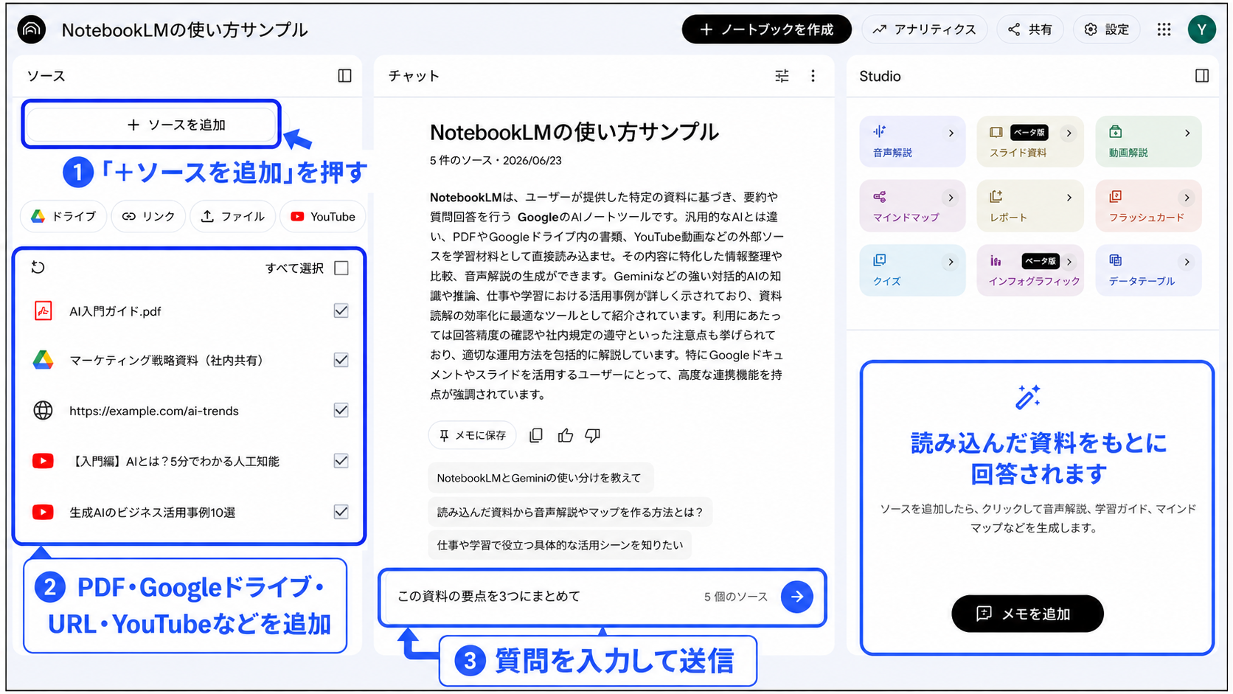
Task: Toggle the すべて選択 checkbox
Action: coord(341,268)
